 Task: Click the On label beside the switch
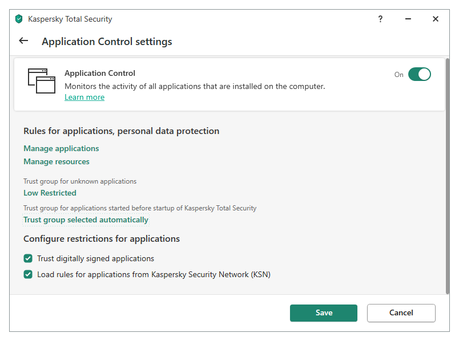(398, 75)
